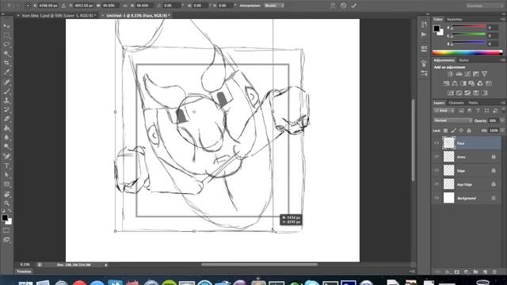This screenshot has width=507, height=285.
Task: Hide the App Edge layer
Action: pos(436,184)
